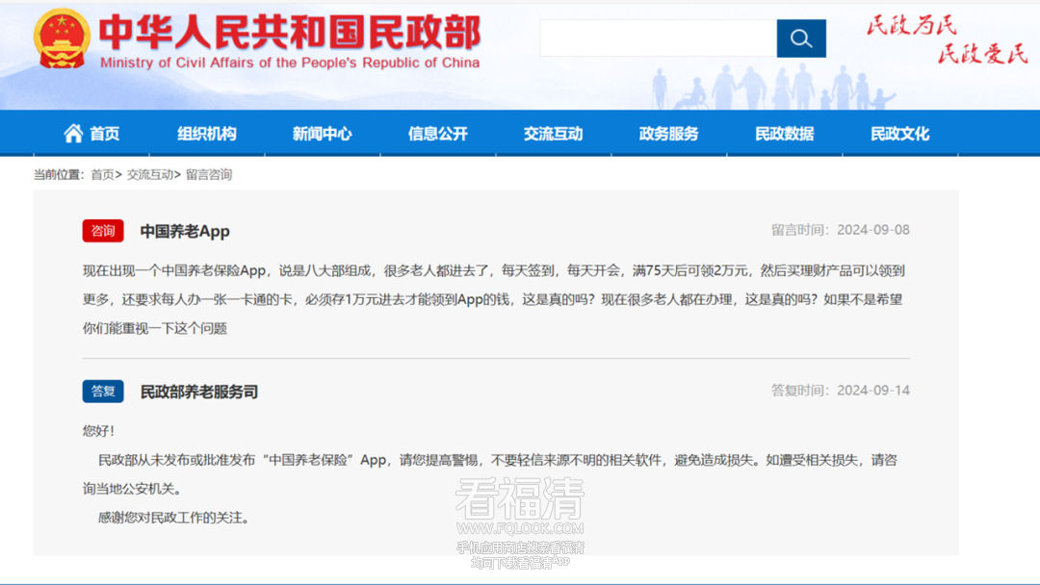Click the 感谢您对民政工作的关注 closing line
This screenshot has width=1040, height=585.
pos(173,518)
